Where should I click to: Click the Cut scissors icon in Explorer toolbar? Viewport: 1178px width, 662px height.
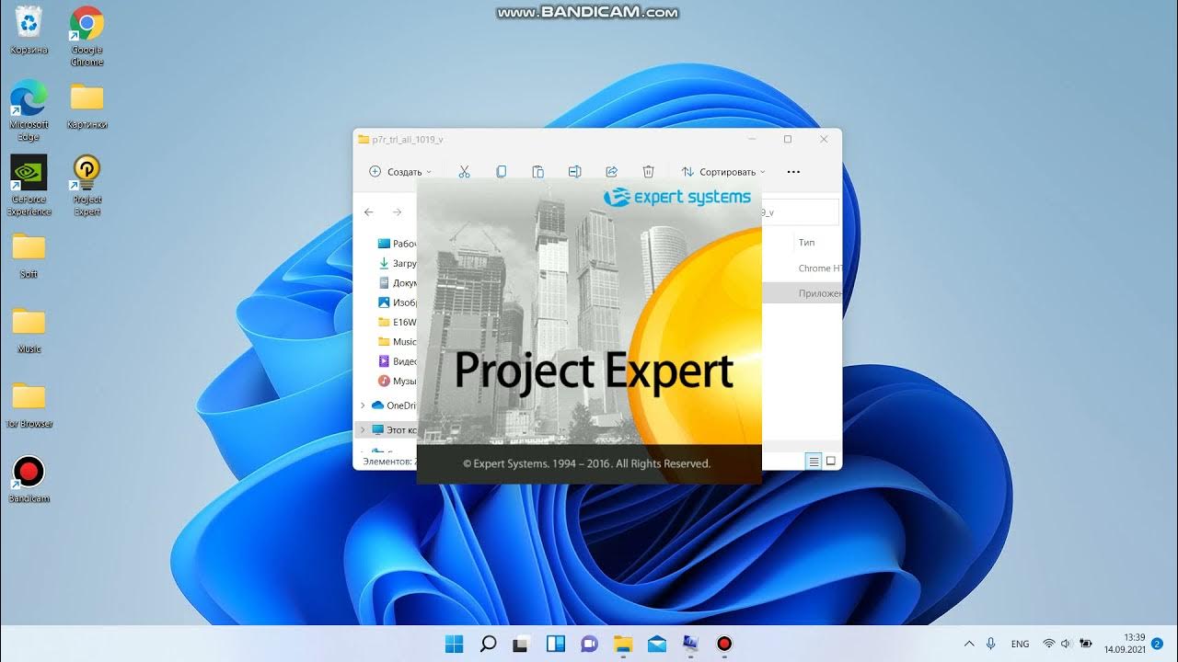(x=464, y=172)
